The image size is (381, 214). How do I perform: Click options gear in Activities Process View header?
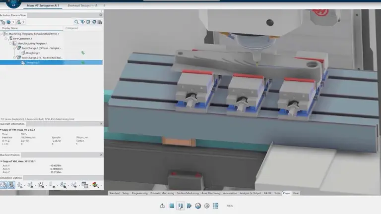click(101, 15)
